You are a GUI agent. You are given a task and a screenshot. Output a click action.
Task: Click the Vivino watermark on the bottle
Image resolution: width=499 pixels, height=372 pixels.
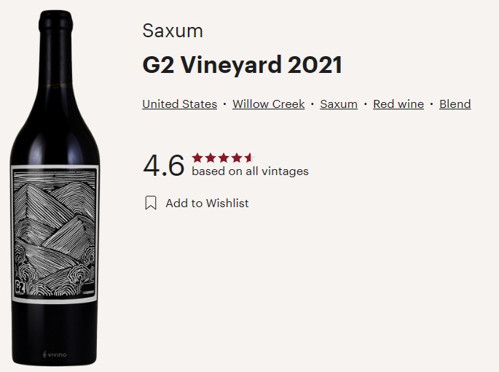(x=55, y=354)
